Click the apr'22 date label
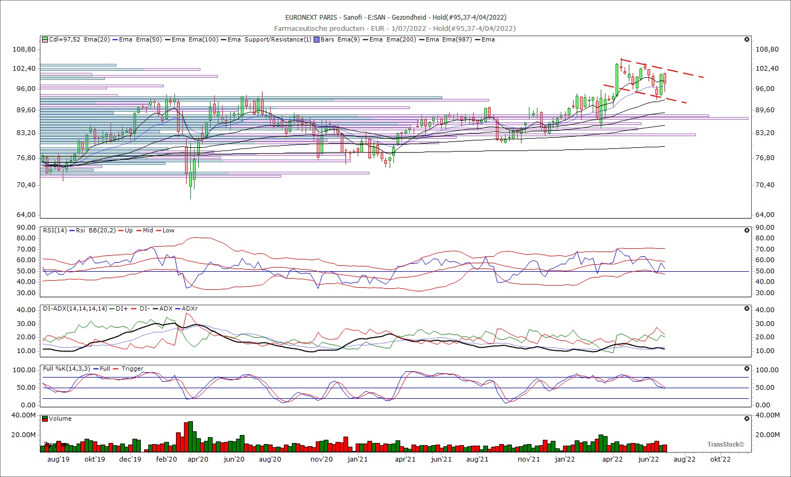This screenshot has width=791, height=477. [612, 459]
